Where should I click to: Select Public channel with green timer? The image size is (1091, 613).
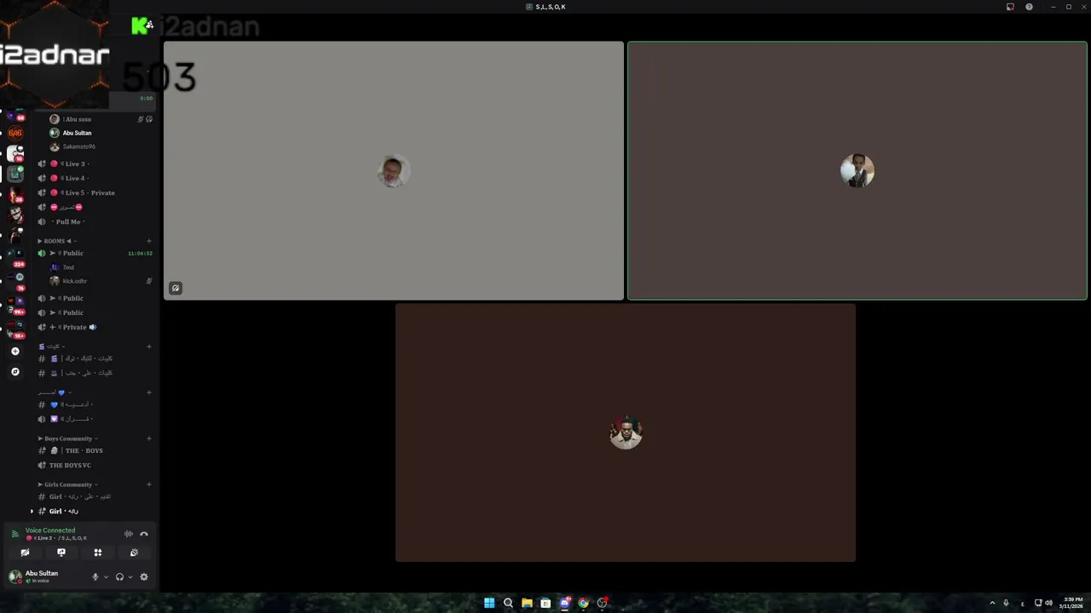95,253
